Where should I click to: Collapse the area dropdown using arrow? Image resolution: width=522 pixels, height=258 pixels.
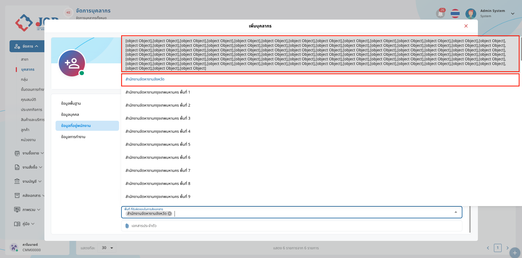click(x=456, y=212)
